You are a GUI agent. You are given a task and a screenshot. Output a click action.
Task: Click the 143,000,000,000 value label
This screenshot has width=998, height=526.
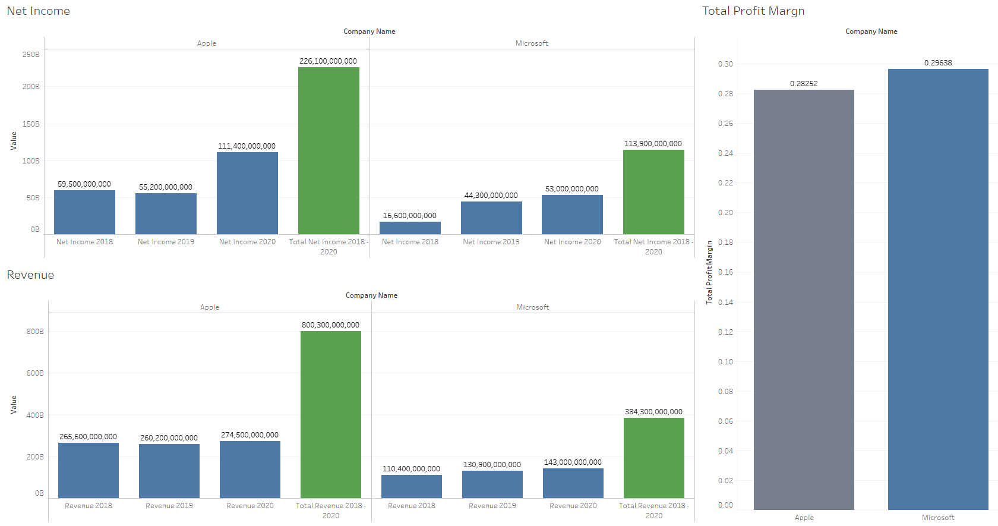tap(573, 462)
